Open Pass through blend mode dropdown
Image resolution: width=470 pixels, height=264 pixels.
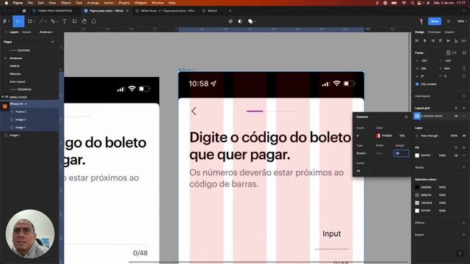tap(430, 136)
